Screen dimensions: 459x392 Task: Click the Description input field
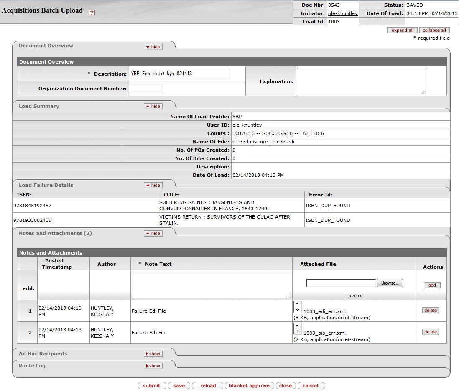180,74
